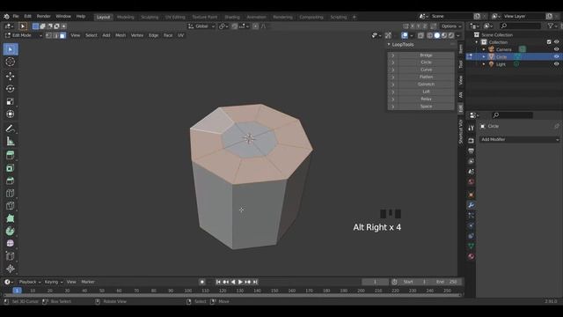Toggle Collection exclude checkbox
Viewport: 563px width, 317px height.
coord(549,42)
